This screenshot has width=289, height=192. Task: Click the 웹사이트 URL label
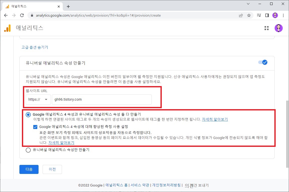37,91
